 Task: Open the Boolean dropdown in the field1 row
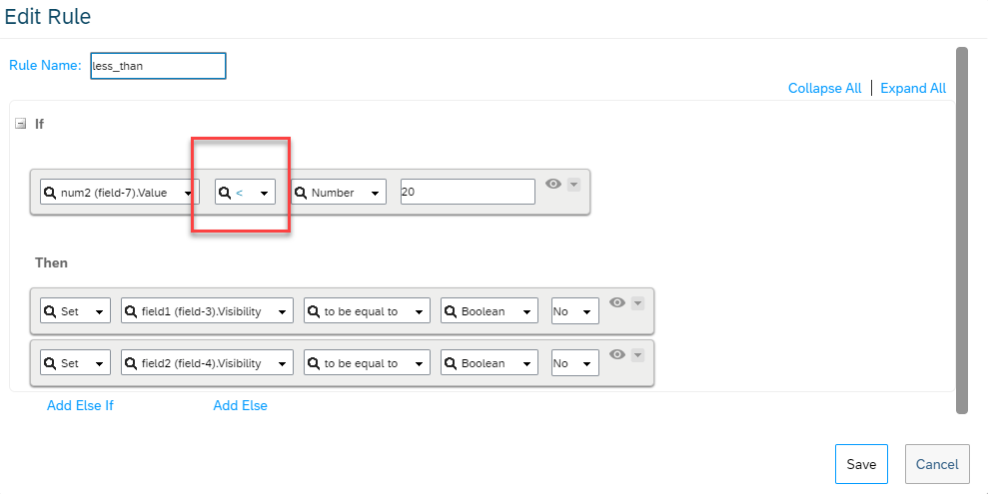click(490, 311)
